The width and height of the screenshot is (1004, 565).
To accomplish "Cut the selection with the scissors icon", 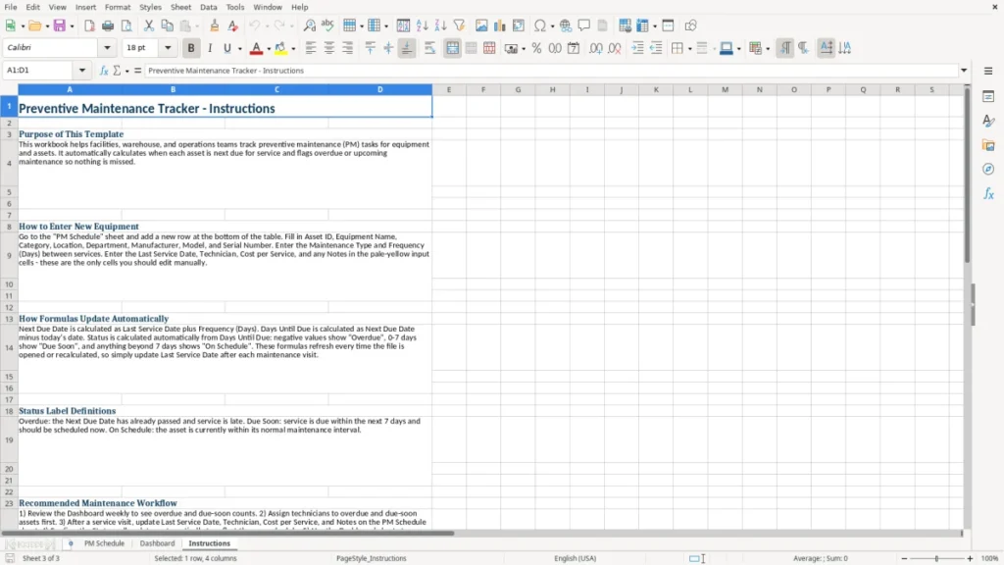I will click(149, 26).
